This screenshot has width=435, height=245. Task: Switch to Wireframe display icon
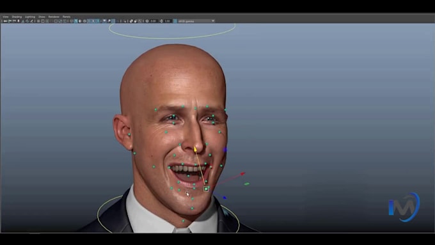(71, 21)
